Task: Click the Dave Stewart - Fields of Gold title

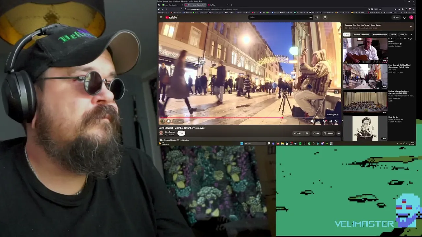Action: (399, 66)
